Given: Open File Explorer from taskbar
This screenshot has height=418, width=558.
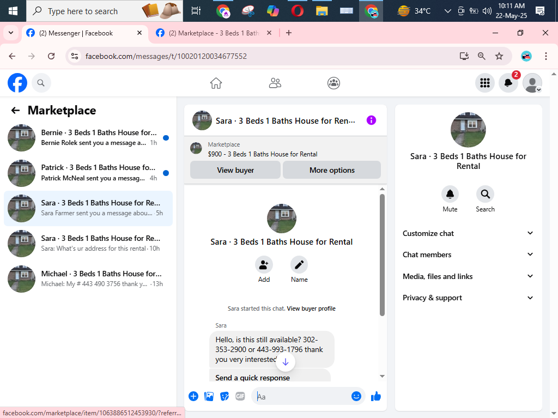Looking at the screenshot, I should 322,11.
